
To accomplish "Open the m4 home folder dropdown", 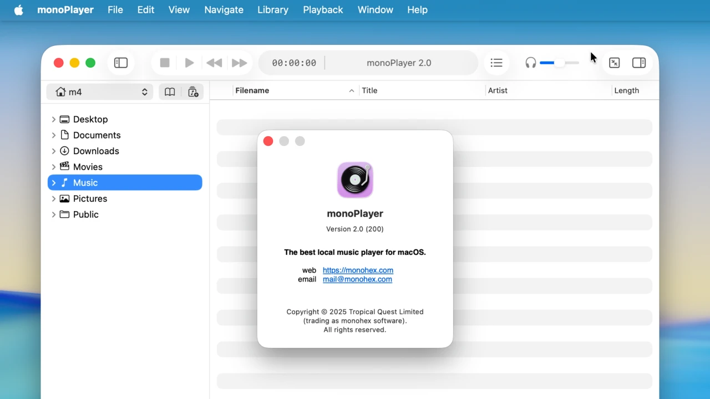I will coord(100,92).
